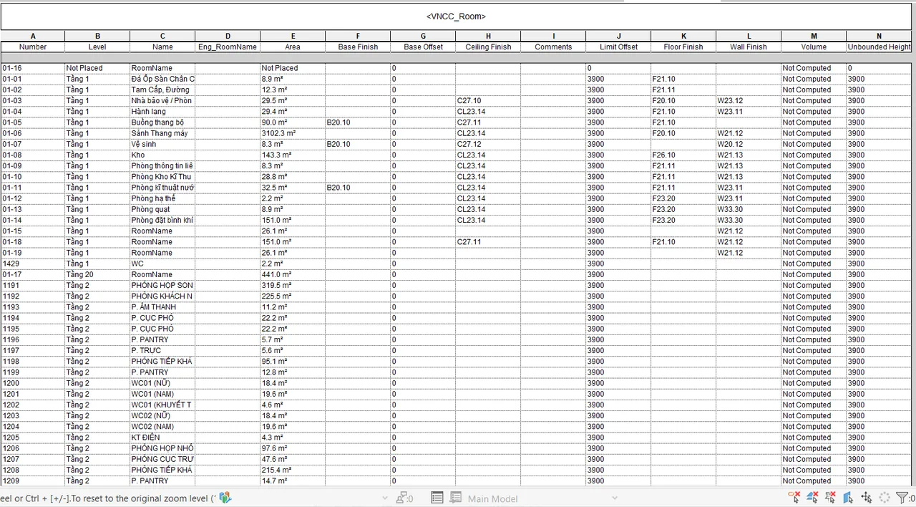Select column letter N header
The width and height of the screenshot is (916, 507).
coord(879,36)
